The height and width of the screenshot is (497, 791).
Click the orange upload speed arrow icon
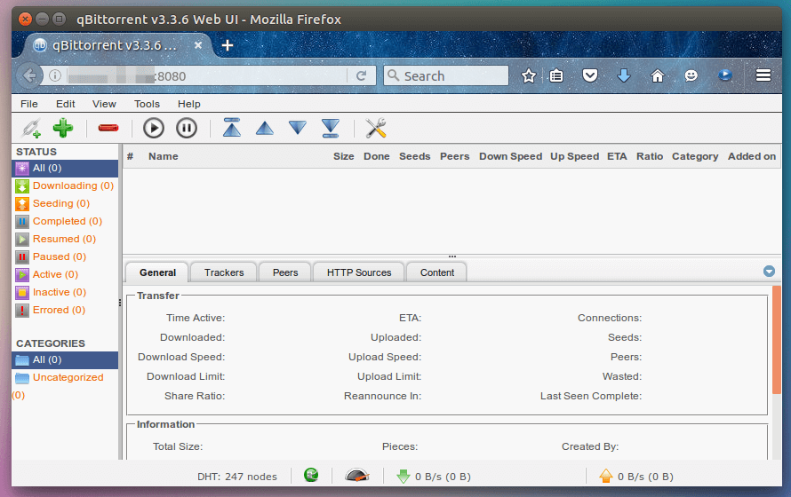coord(606,476)
